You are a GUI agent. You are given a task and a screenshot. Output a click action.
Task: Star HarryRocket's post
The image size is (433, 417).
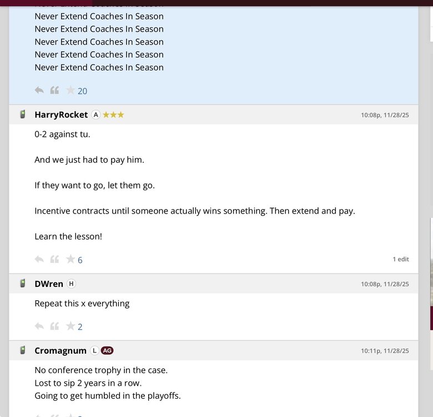click(71, 259)
